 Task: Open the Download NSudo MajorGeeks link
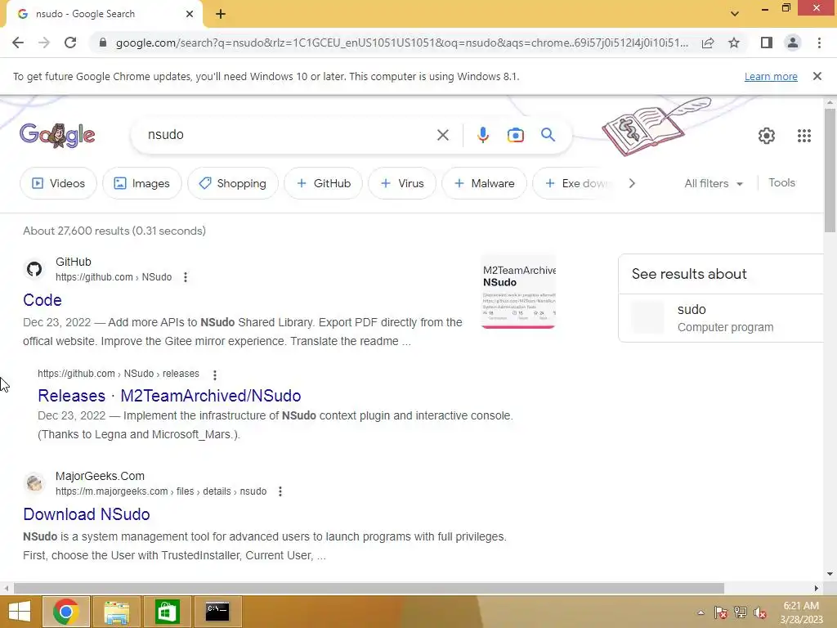pos(87,514)
